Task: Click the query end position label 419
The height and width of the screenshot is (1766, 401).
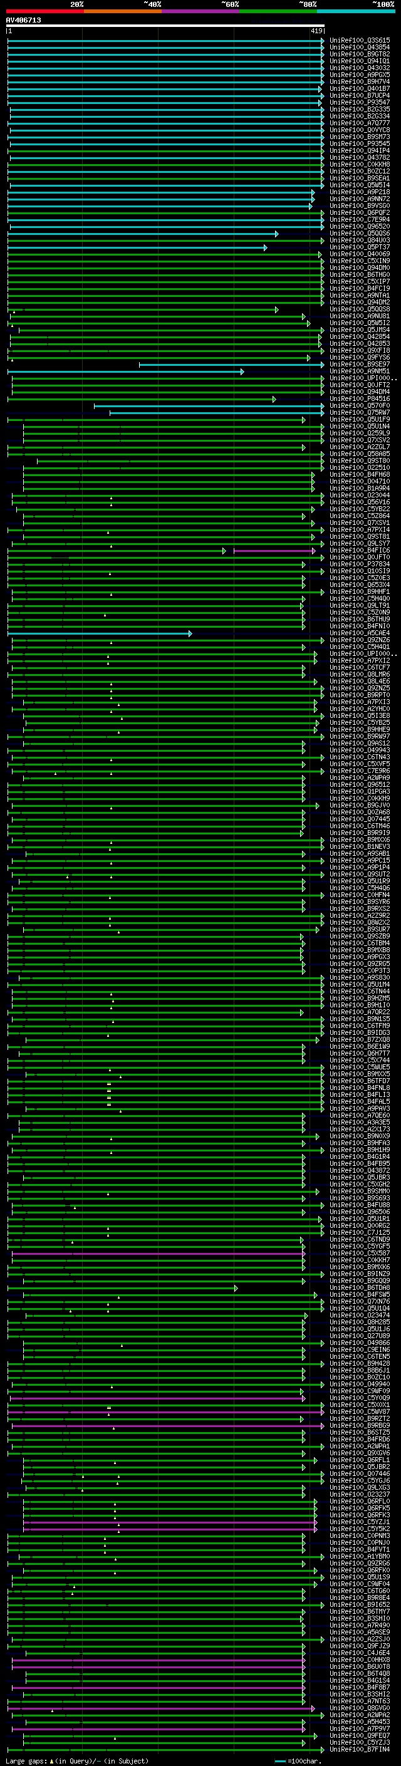Action: pos(316,31)
